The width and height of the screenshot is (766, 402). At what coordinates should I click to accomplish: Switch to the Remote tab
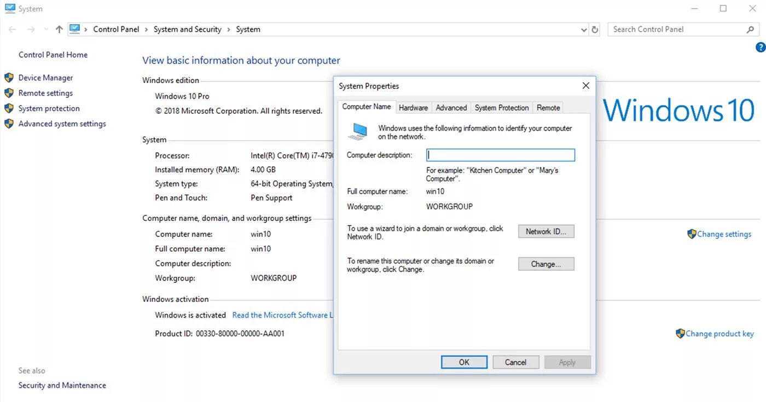(548, 108)
